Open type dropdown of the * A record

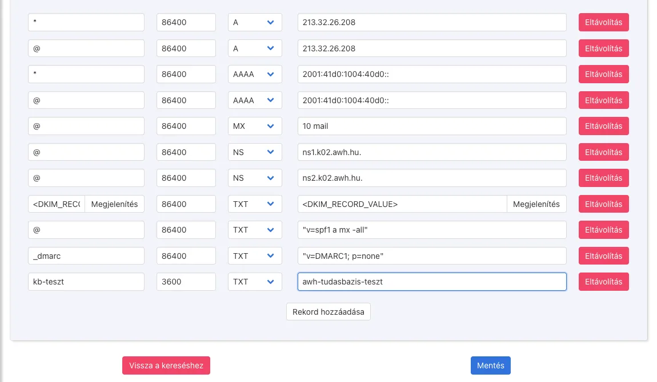255,22
